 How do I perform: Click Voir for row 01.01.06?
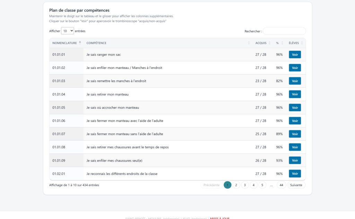[x=295, y=121]
